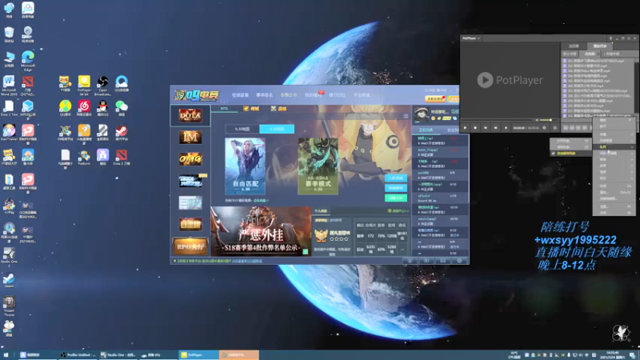Image resolution: width=640 pixels, height=360 pixels.
Task: Open the 商城 shop tab
Action: [x=251, y=109]
